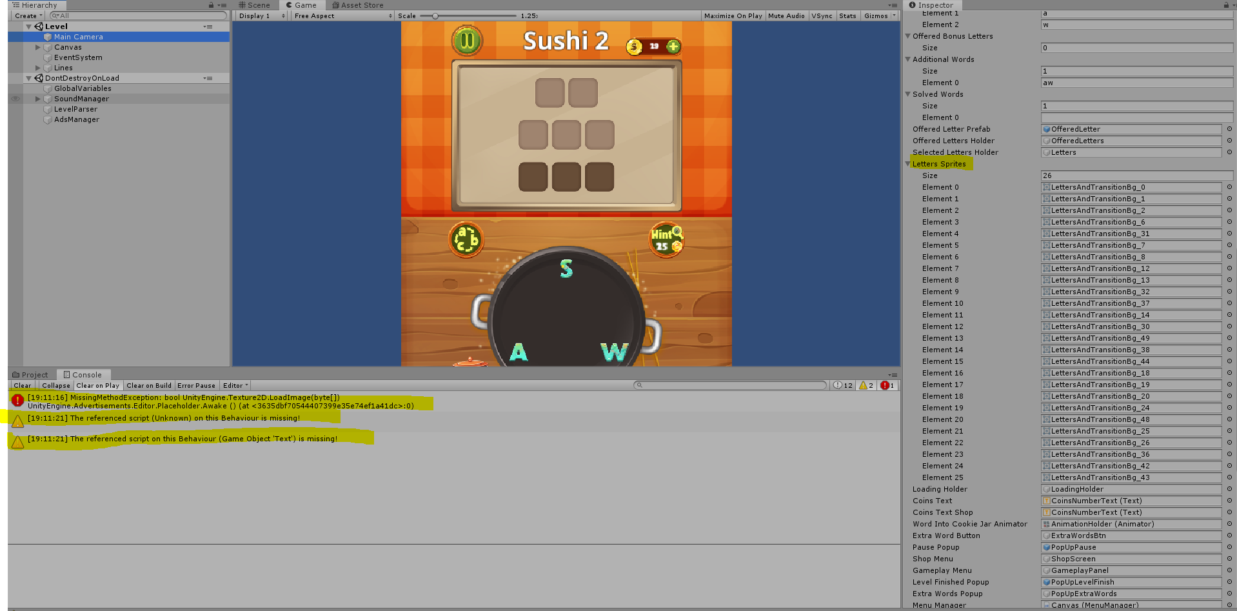
Task: Collapse the Letters Sprites array
Action: click(908, 164)
